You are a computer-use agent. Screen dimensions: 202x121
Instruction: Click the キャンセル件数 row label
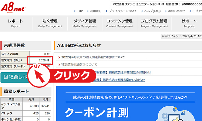pos(12,119)
